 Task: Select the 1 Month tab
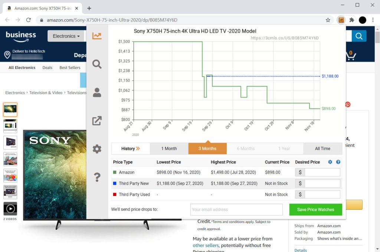pos(169,148)
